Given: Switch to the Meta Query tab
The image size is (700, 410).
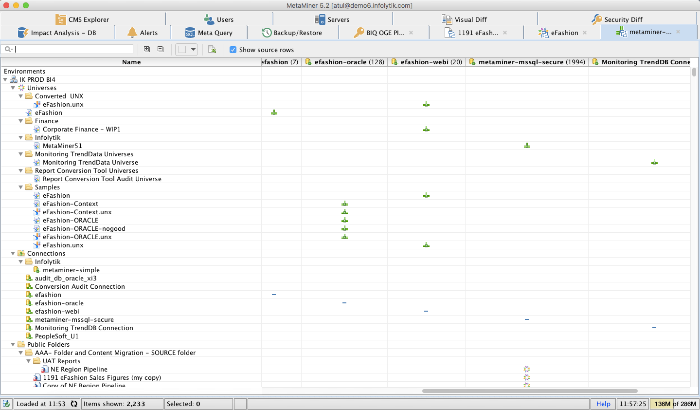Looking at the screenshot, I should 209,33.
